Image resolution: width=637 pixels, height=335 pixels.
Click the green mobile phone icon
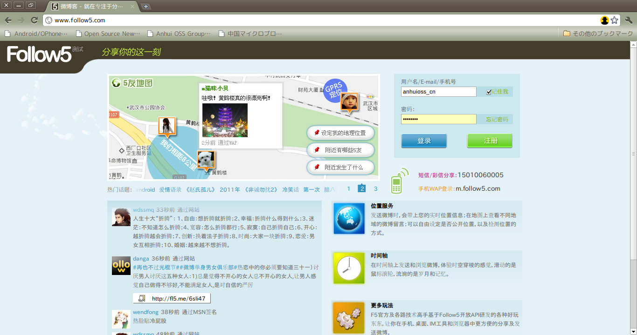[x=399, y=181]
